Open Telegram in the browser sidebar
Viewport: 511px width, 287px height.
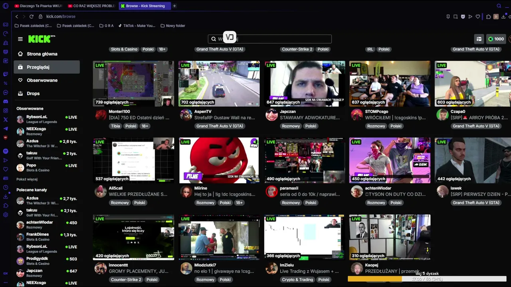click(6, 129)
